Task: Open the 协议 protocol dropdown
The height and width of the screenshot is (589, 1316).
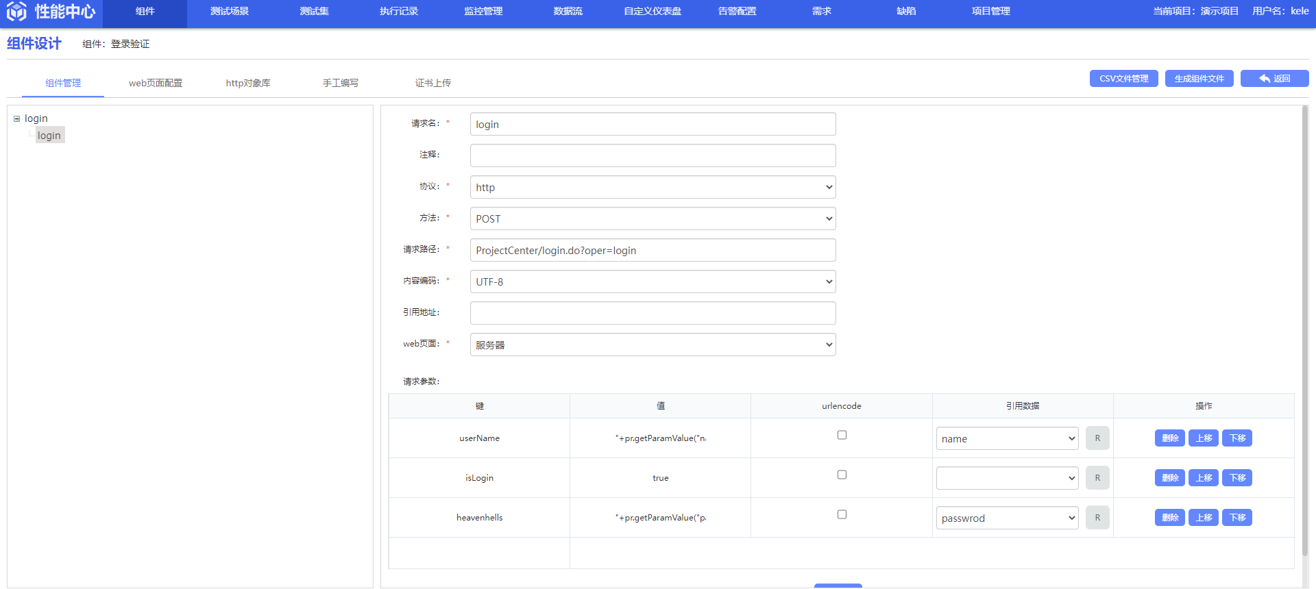Action: tap(653, 188)
